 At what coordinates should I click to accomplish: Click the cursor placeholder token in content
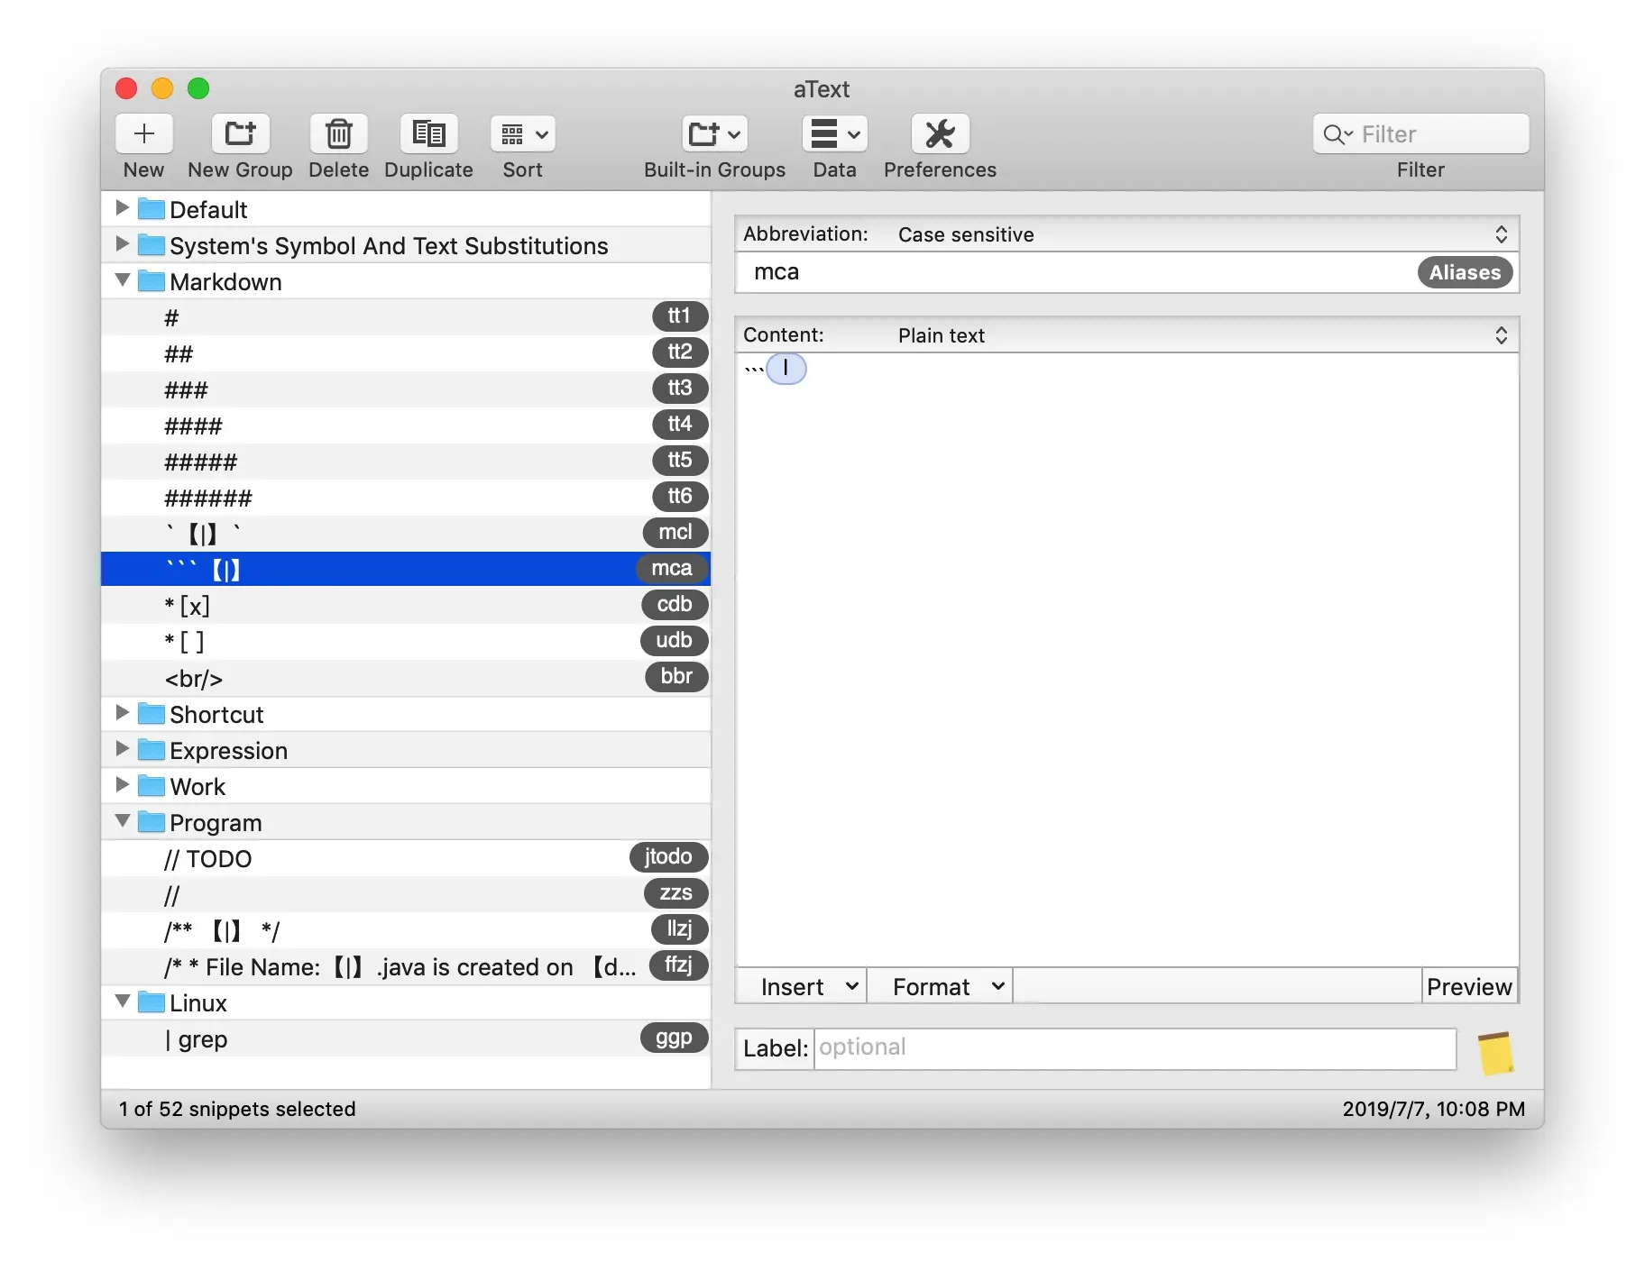[x=786, y=368]
